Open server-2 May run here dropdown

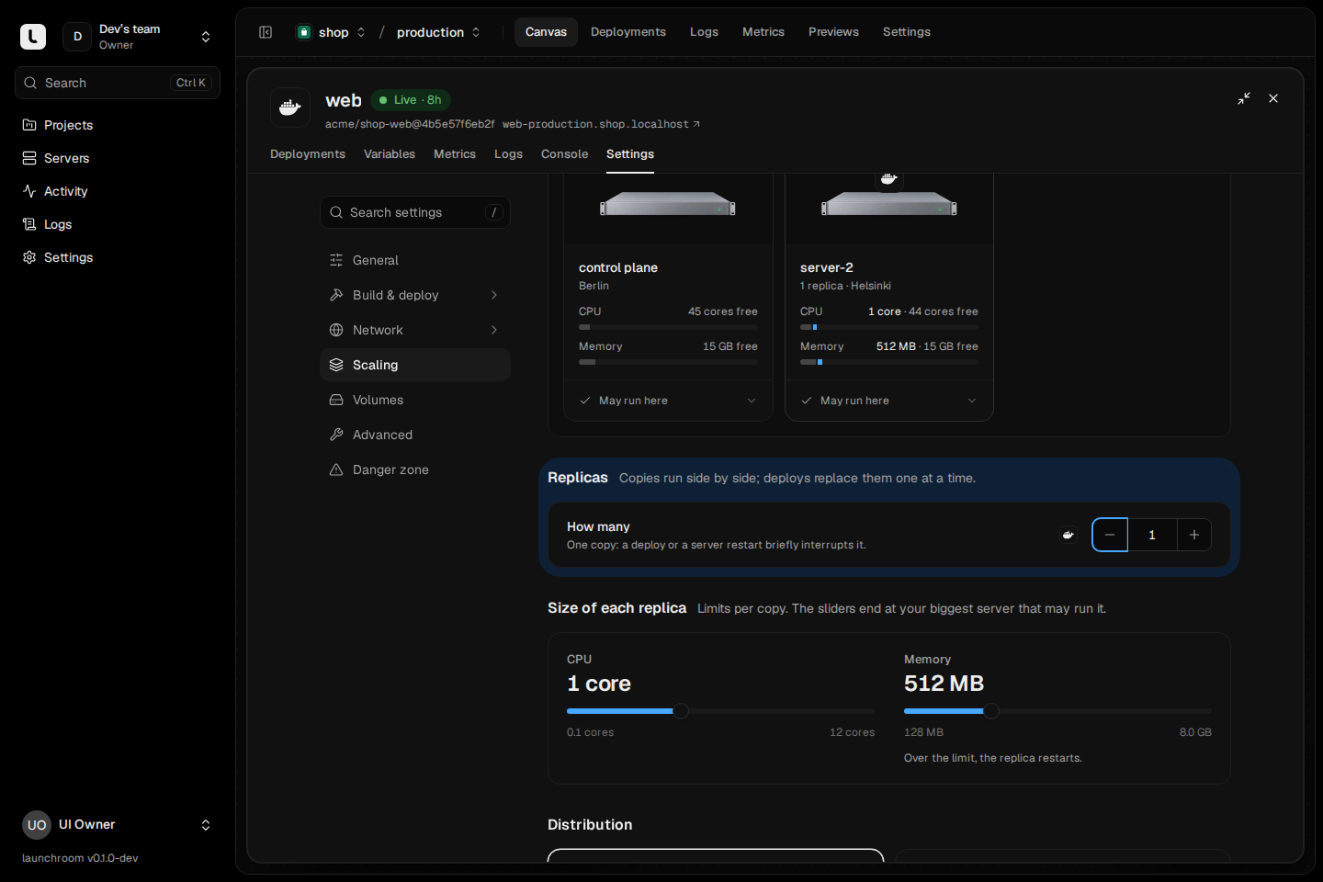pos(889,401)
